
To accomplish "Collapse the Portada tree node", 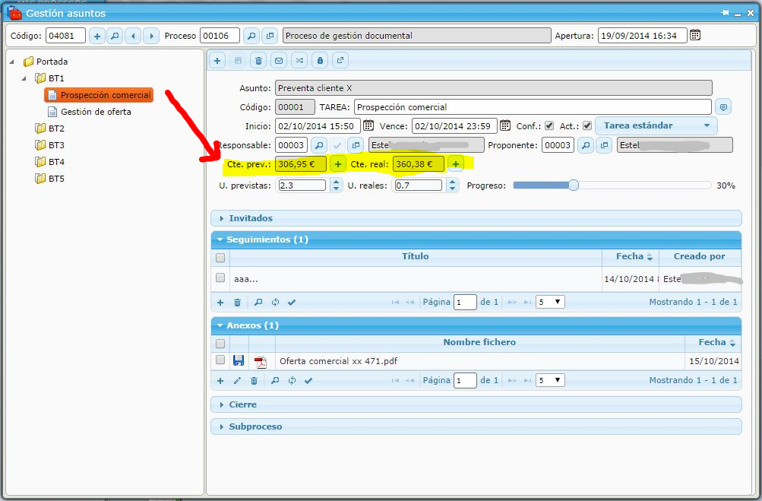I will point(12,62).
